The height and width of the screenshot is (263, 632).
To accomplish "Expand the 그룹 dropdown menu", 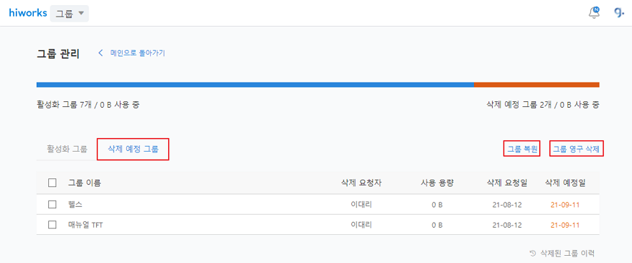I will pos(70,14).
